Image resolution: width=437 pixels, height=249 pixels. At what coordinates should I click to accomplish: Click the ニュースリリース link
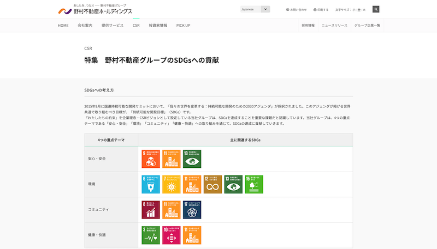(334, 25)
